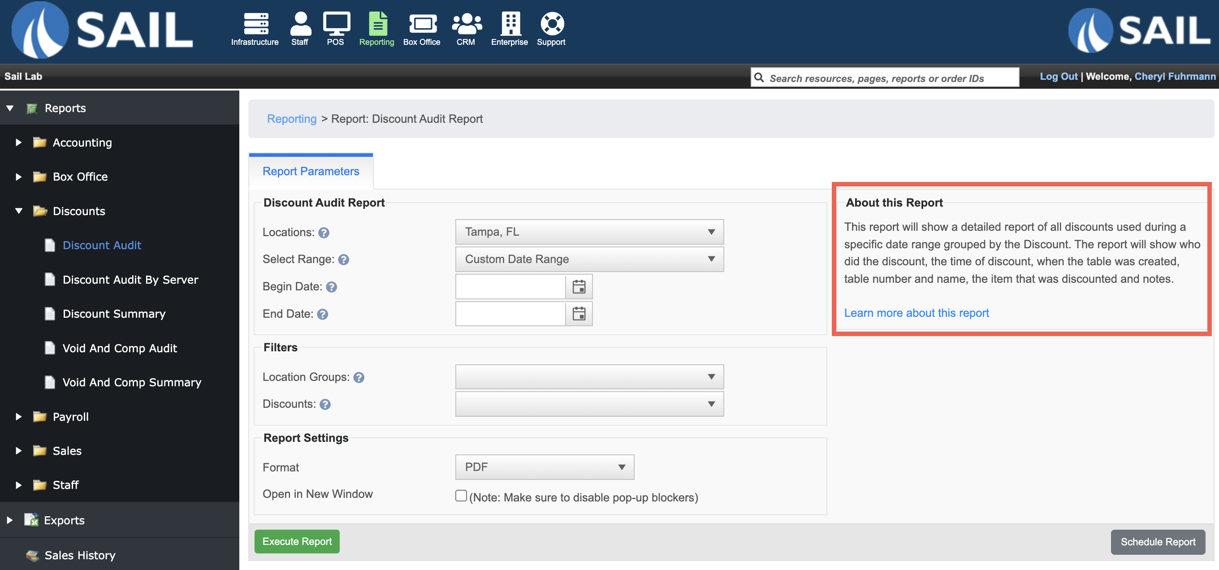Screen dimensions: 1219x570
Task: Click the Locations help question icon
Action: click(324, 233)
